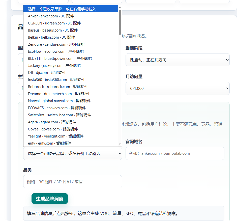Collapse the 已收录品牌 select box
The image size is (237, 221).
(73, 153)
